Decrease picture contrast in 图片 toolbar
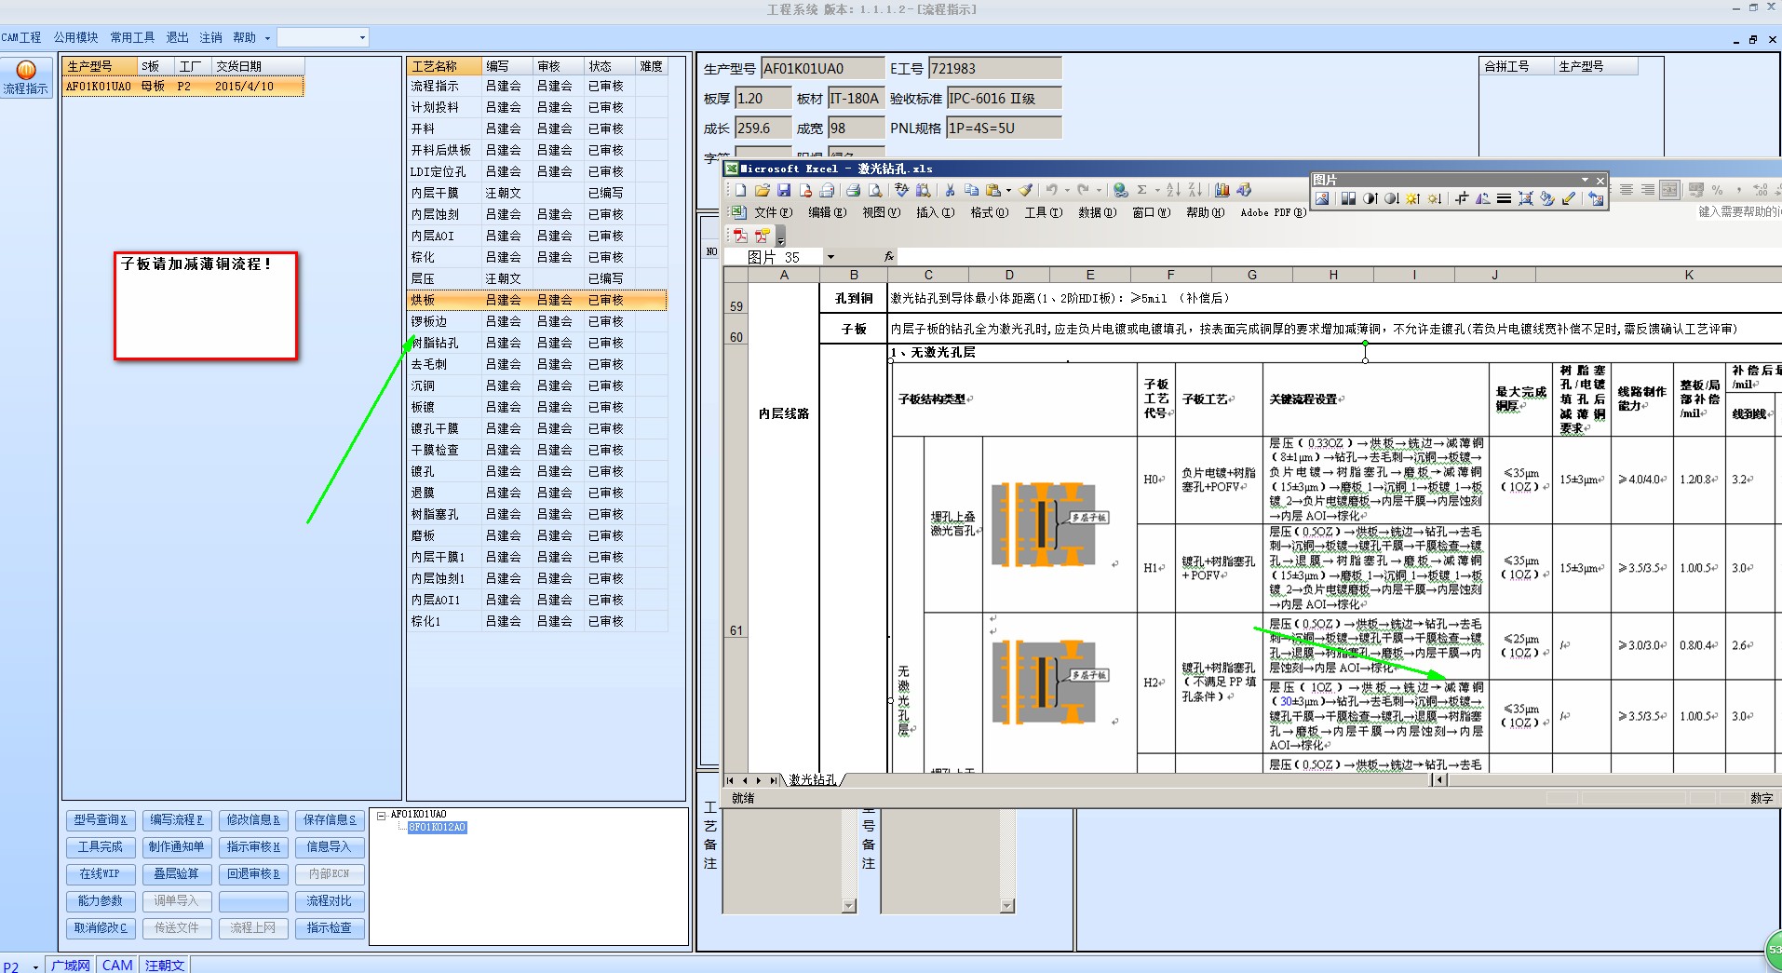This screenshot has width=1782, height=973. (x=1392, y=198)
